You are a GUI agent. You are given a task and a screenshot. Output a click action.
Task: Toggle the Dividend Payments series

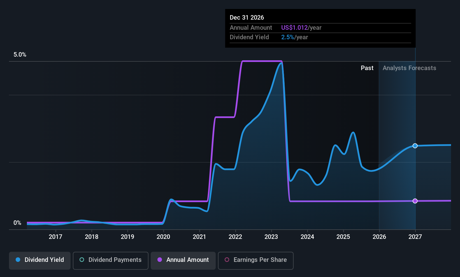click(111, 260)
